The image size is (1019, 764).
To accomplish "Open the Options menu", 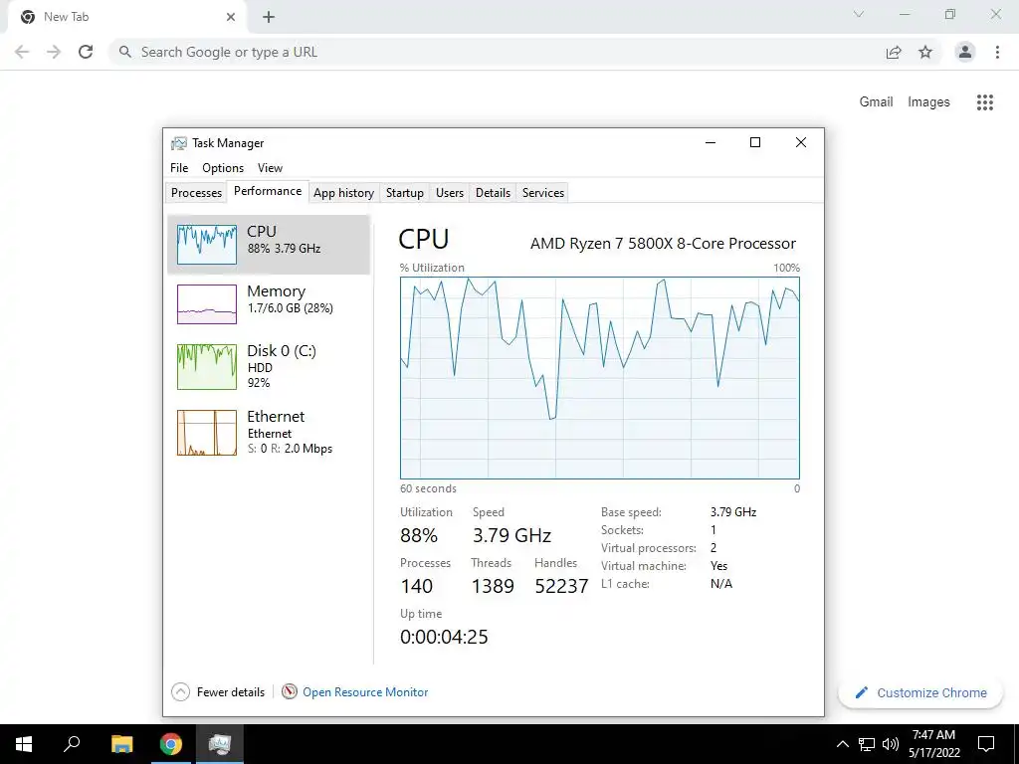I will [x=223, y=167].
